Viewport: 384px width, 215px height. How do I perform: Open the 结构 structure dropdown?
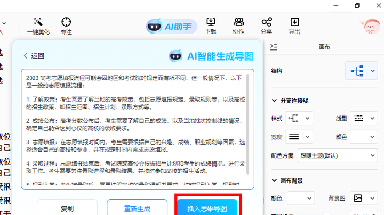pos(362,71)
